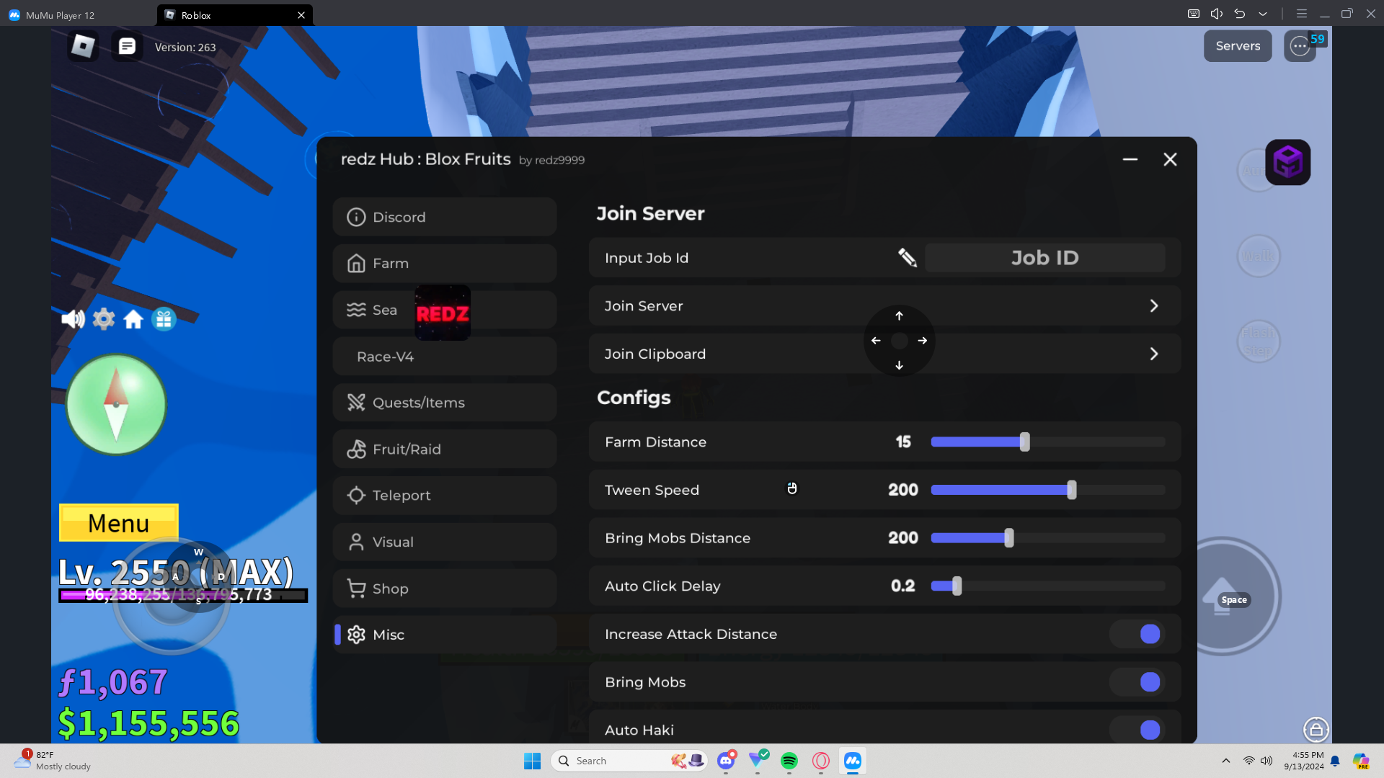
Task: Open Opera browser from the taskbar
Action: tap(821, 761)
